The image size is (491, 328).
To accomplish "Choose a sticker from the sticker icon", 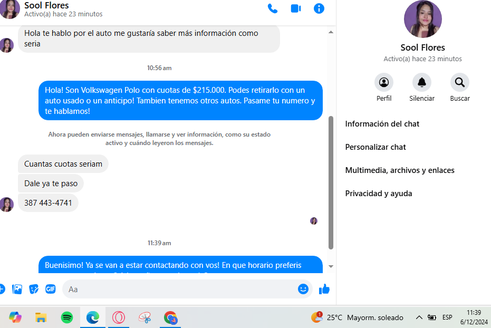I will (34, 289).
